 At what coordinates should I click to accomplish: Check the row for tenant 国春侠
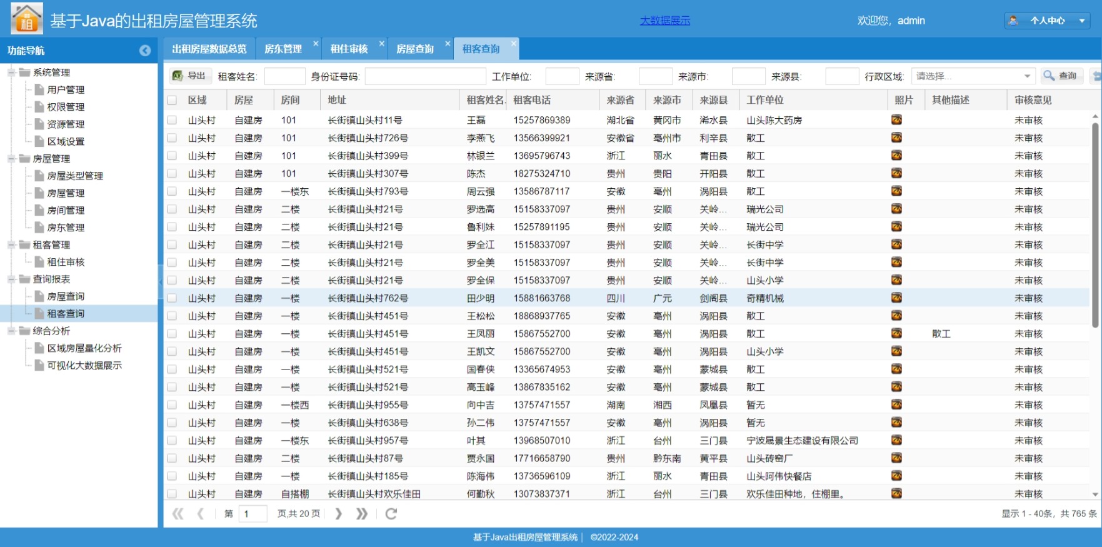[x=172, y=369]
